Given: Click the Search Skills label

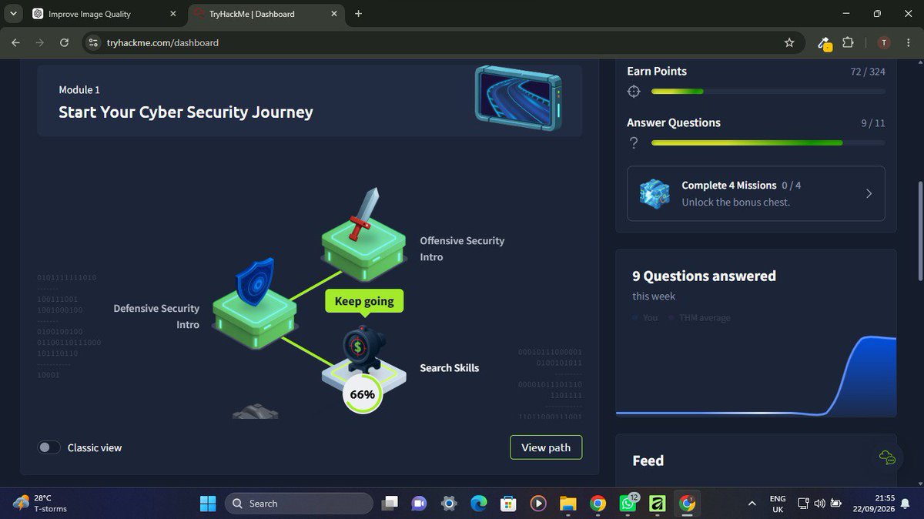Looking at the screenshot, I should point(449,368).
